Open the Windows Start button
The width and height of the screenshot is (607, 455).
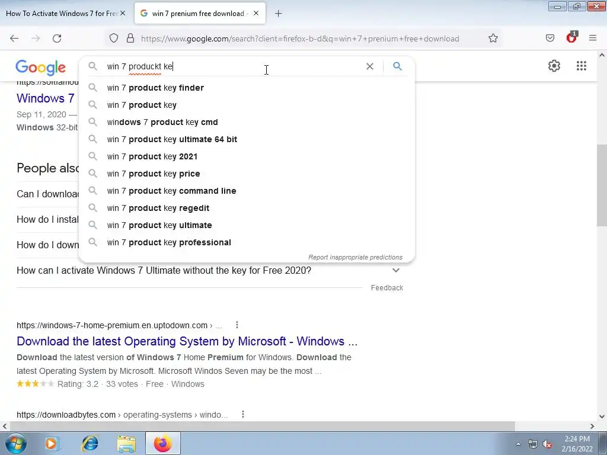pyautogui.click(x=15, y=443)
